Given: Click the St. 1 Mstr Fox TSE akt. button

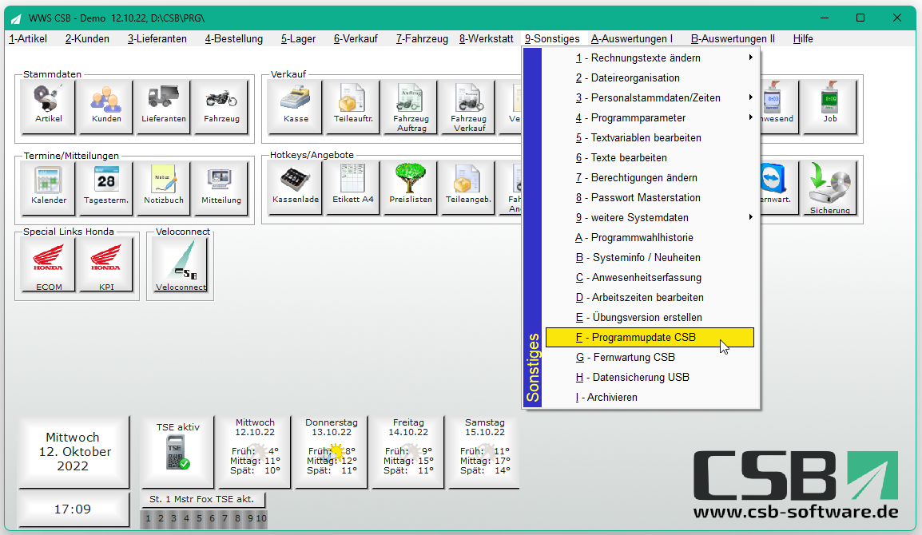Looking at the screenshot, I should point(202,499).
